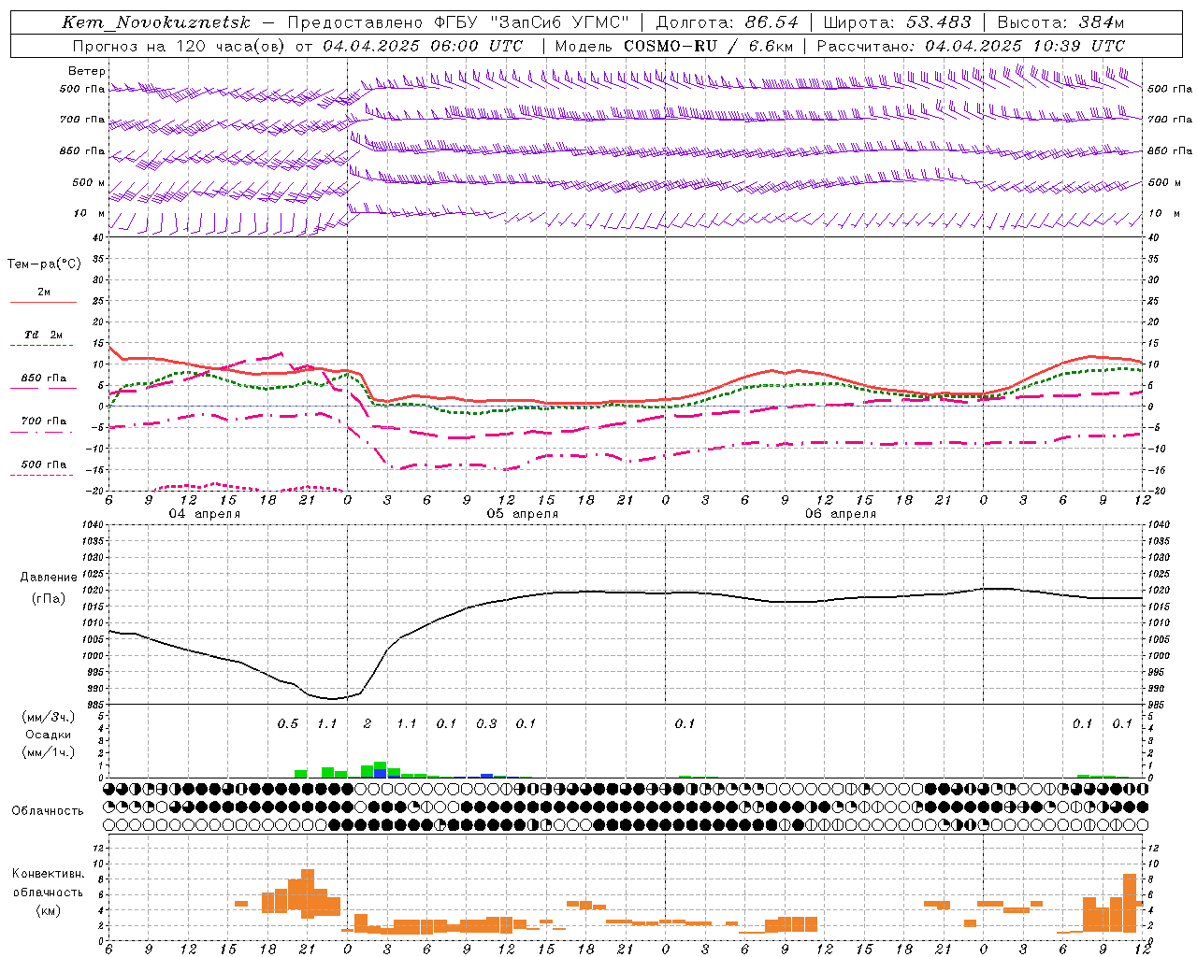Click the red solid line sample under '2м' legend

(43, 302)
